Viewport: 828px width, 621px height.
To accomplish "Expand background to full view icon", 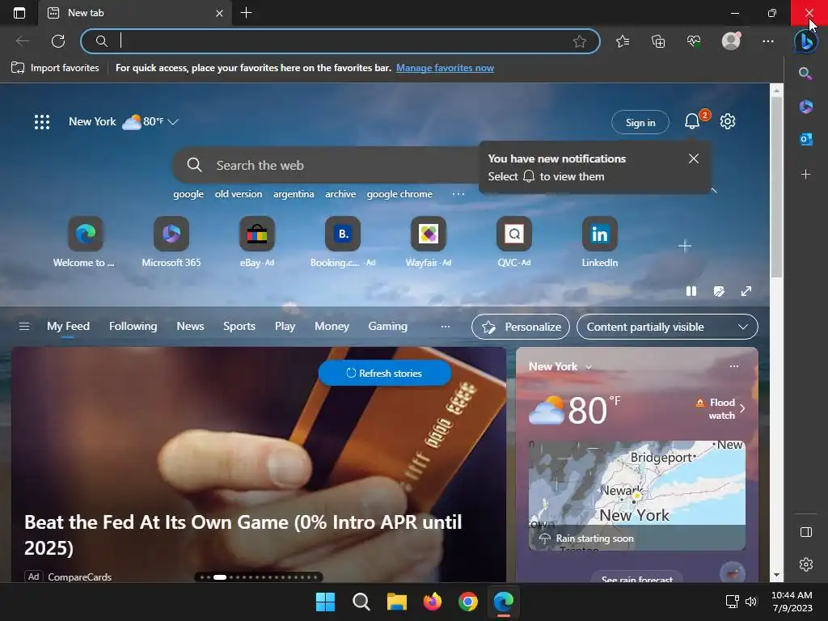I will (746, 291).
